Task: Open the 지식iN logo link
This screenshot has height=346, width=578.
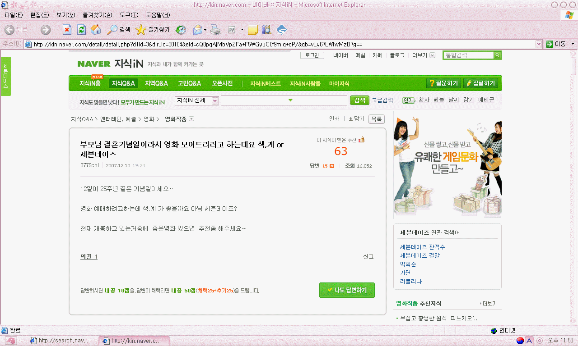Action: point(129,64)
